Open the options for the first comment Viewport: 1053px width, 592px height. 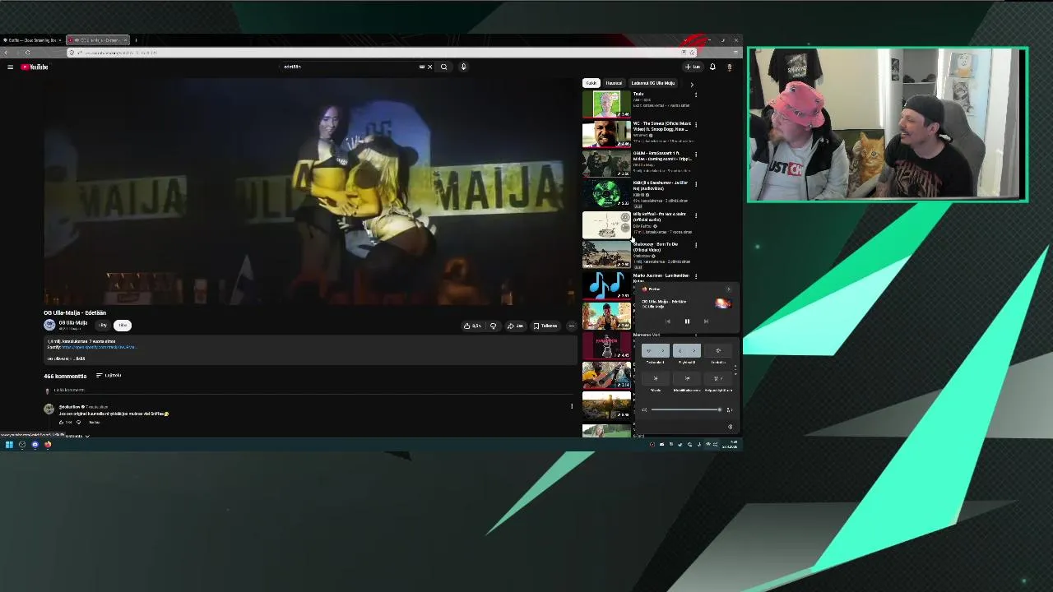[572, 405]
